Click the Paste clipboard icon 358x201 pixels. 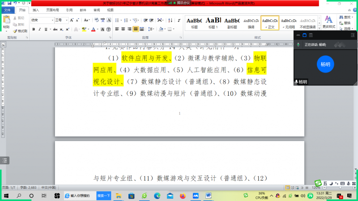pos(6,21)
